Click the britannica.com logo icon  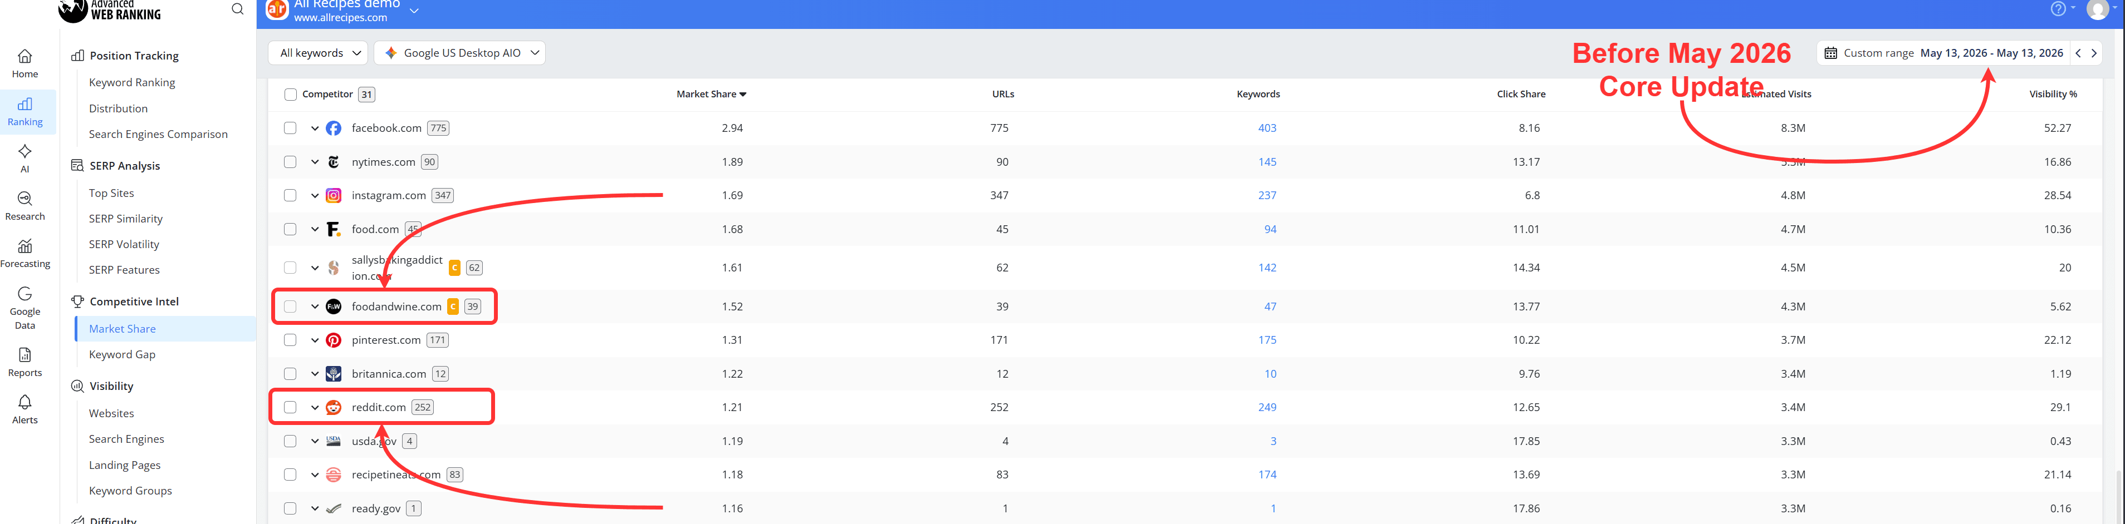coord(333,374)
